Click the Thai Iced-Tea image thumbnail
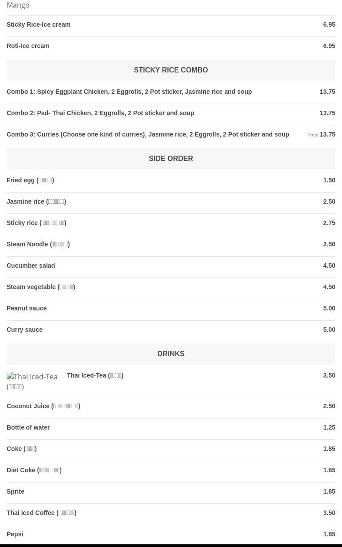This screenshot has height=547, width=342. [x=32, y=381]
